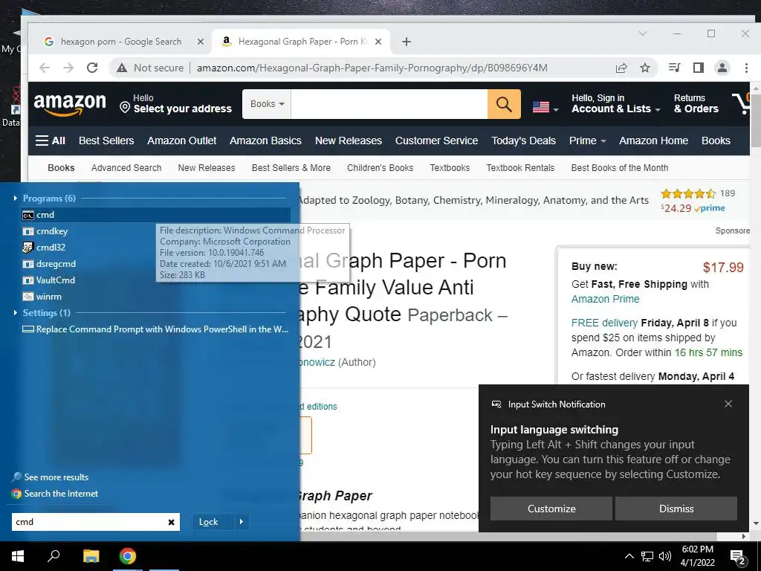Launch the cmd program result
Image resolution: width=761 pixels, height=571 pixels.
point(155,215)
